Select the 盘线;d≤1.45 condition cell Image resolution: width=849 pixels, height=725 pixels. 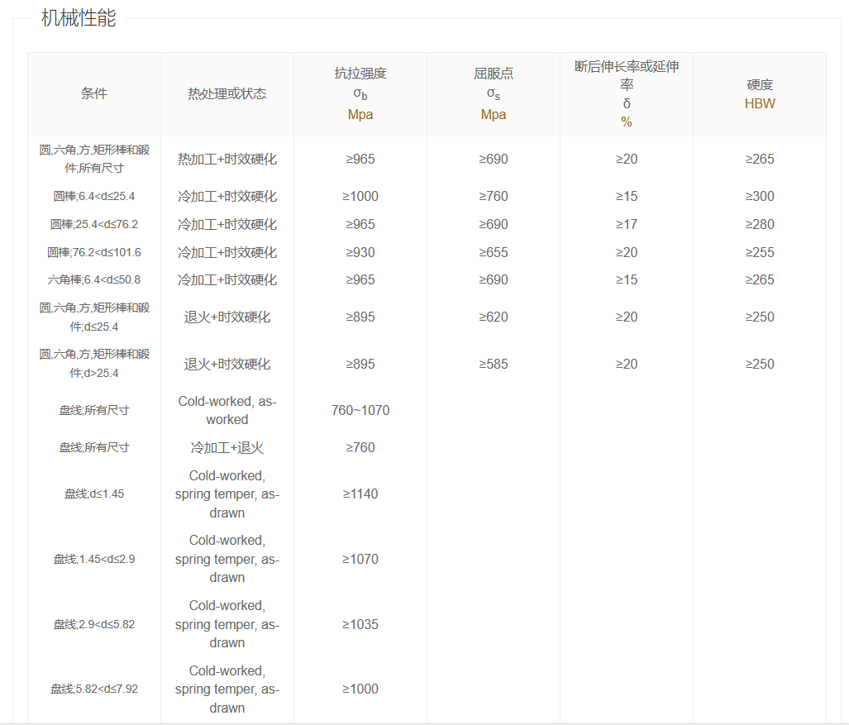94,494
